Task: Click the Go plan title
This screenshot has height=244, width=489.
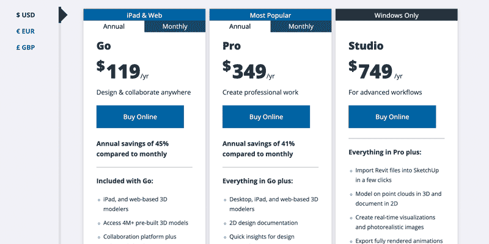Action: click(104, 46)
